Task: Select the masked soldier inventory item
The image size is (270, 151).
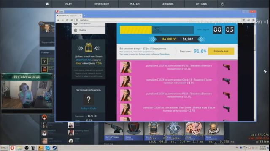Action: point(154,131)
